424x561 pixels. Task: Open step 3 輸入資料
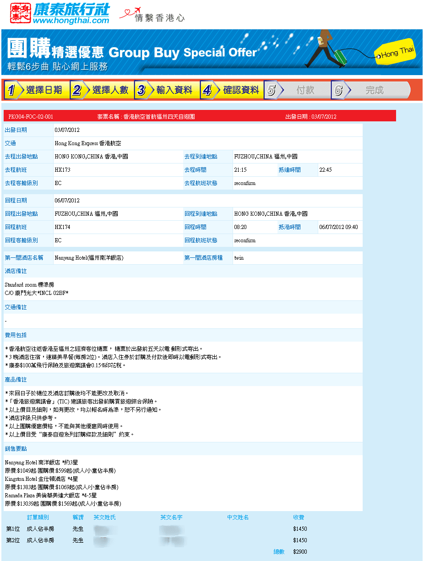tap(174, 90)
